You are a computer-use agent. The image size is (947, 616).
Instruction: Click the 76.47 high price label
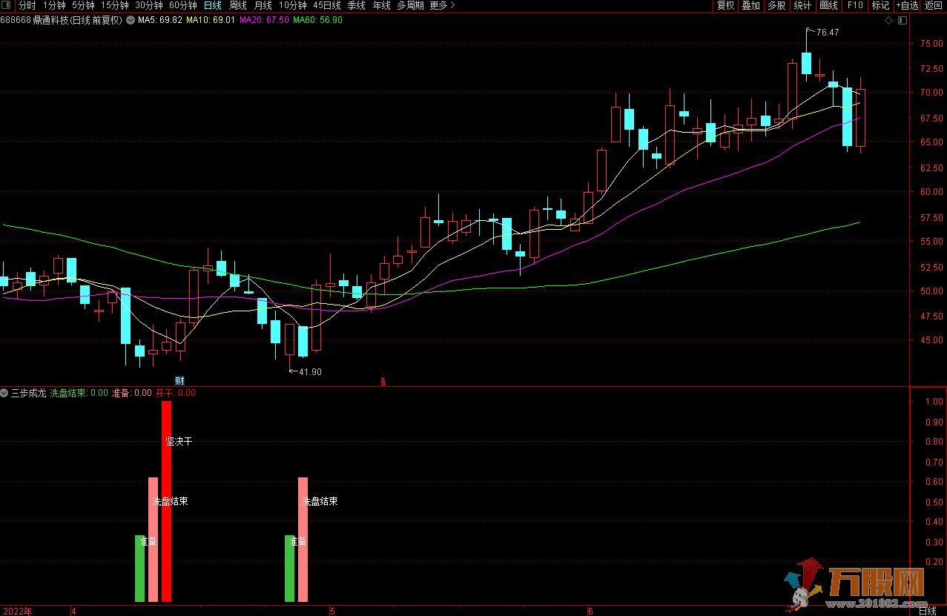click(x=827, y=33)
